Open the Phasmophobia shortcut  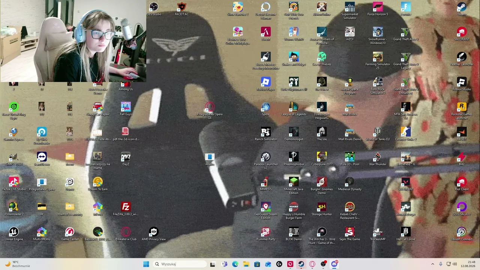tap(294, 159)
